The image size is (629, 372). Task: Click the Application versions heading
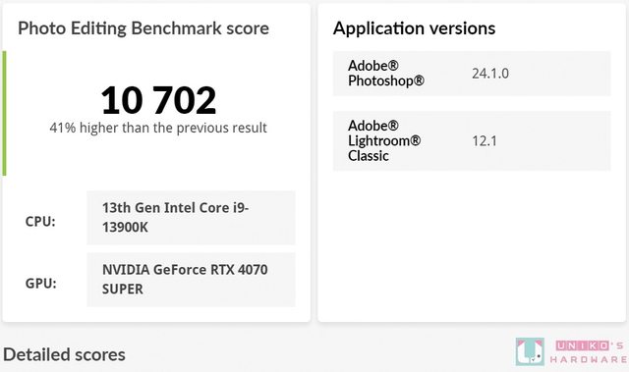pyautogui.click(x=414, y=28)
